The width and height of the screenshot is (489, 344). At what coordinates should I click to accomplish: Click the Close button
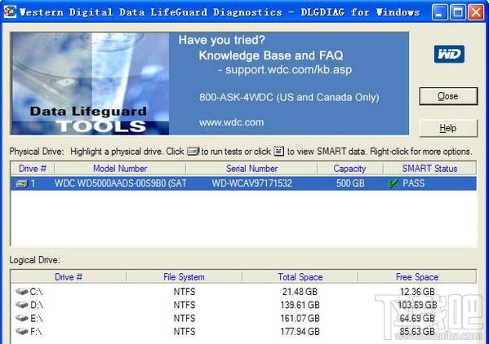point(448,96)
